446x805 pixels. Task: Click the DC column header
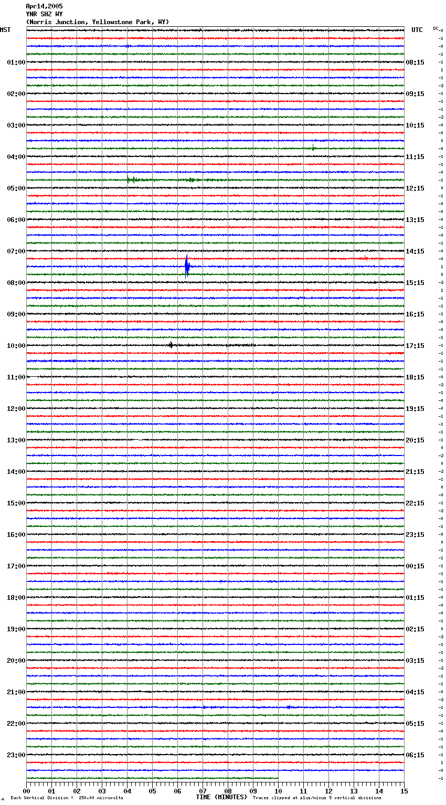click(436, 28)
